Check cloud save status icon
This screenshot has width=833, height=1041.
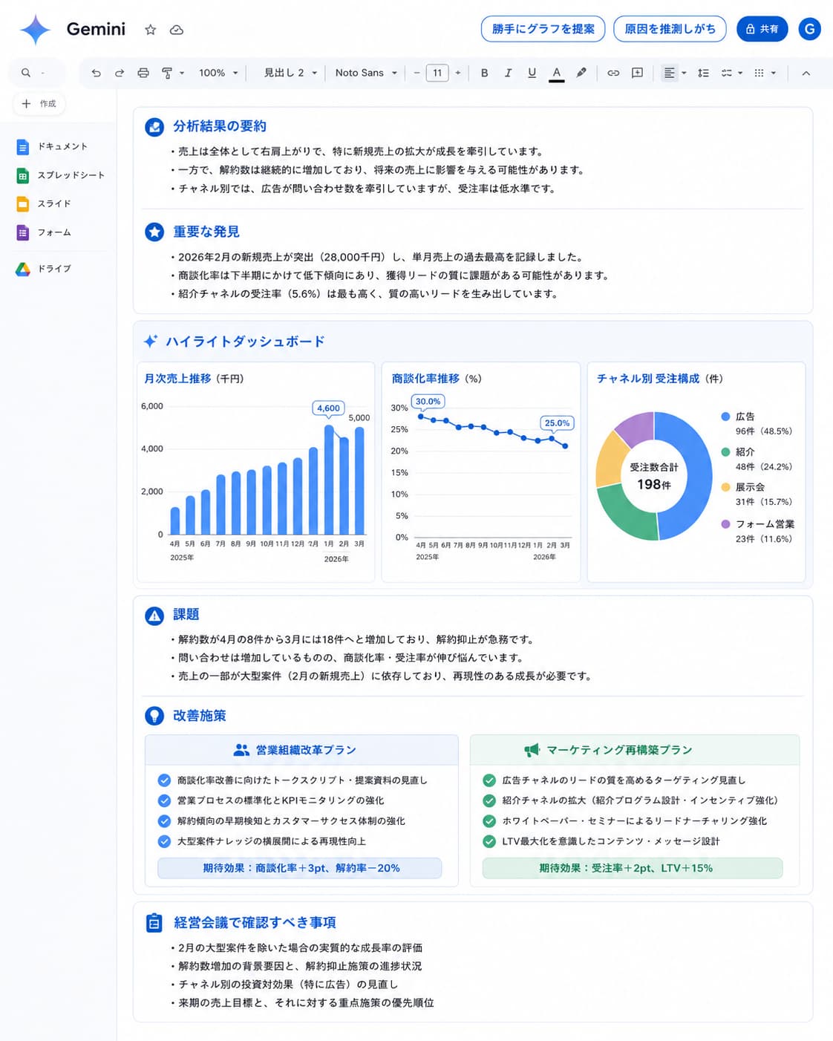point(177,30)
